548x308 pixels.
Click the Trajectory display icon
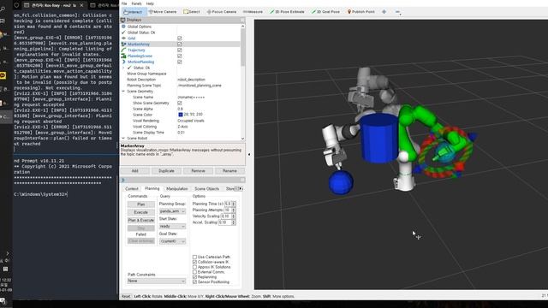123,50
